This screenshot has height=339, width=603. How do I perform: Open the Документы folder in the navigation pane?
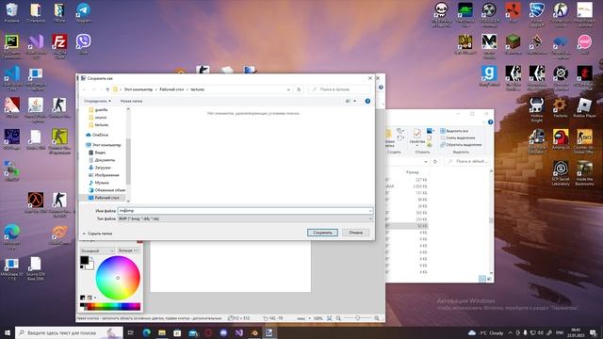(102, 160)
